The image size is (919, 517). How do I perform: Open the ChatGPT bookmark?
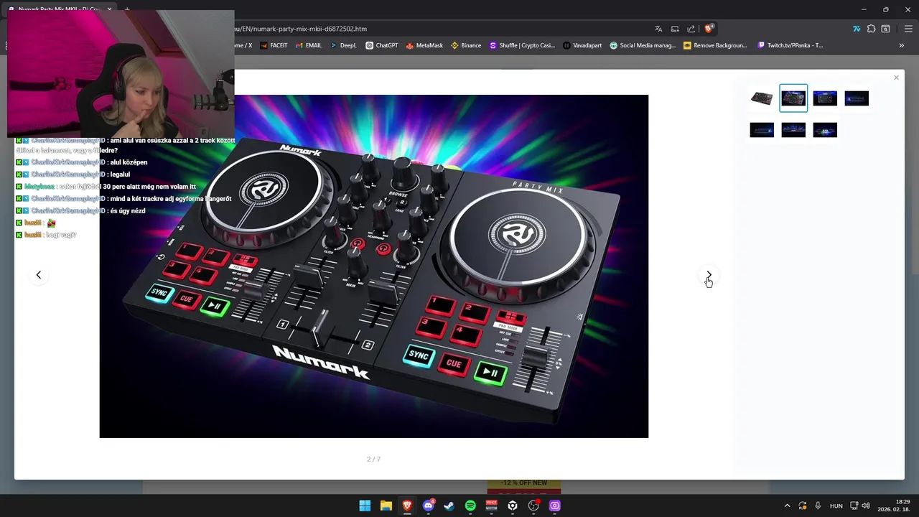381,45
